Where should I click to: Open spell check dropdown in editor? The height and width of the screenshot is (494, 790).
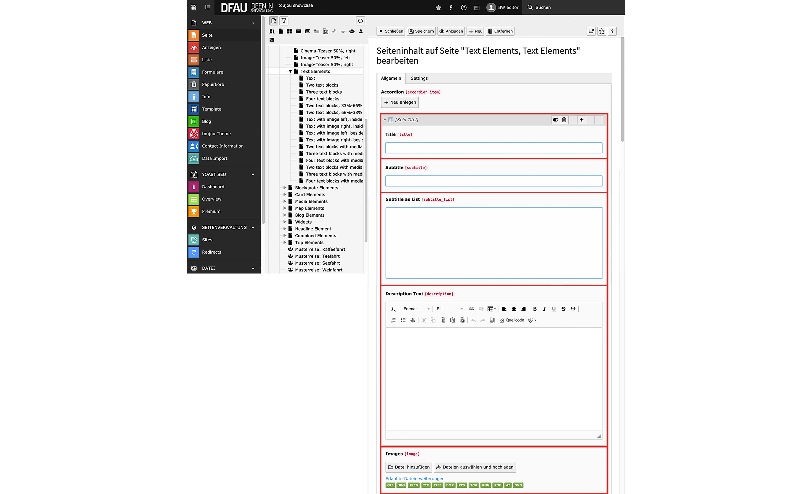point(532,320)
